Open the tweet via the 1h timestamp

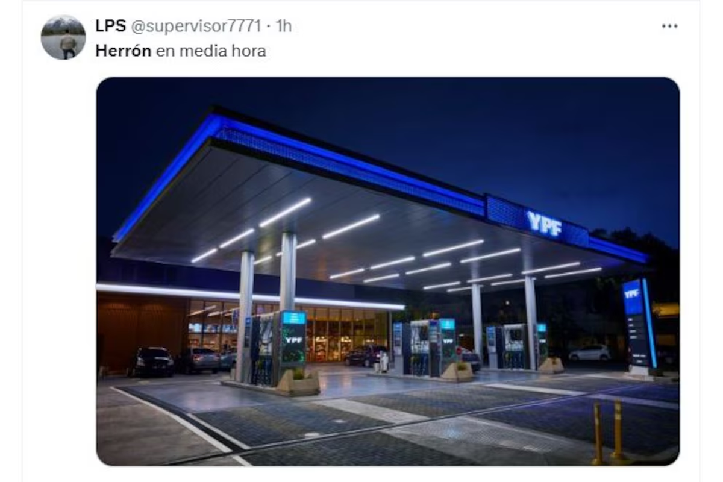(x=284, y=27)
